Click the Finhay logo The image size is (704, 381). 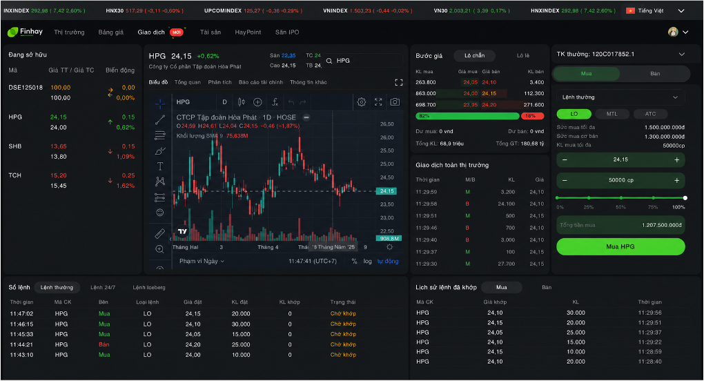click(25, 32)
